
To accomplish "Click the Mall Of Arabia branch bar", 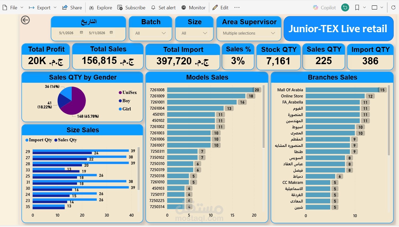I will (342, 90).
